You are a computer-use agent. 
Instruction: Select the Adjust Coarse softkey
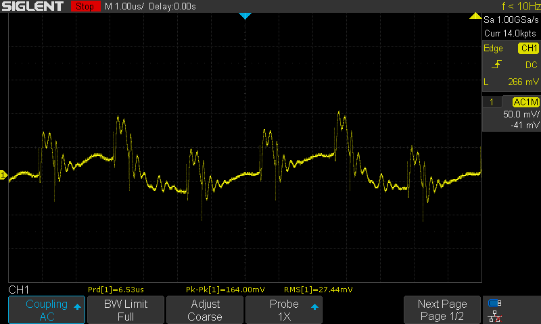[205, 310]
